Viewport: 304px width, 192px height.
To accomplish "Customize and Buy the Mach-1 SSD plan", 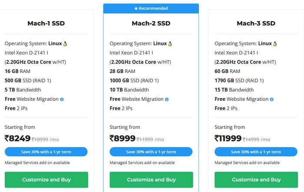I will click(x=46, y=179).
